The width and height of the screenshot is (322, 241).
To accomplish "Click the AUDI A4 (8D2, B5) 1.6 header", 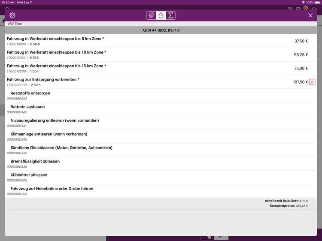I will tap(161, 30).
